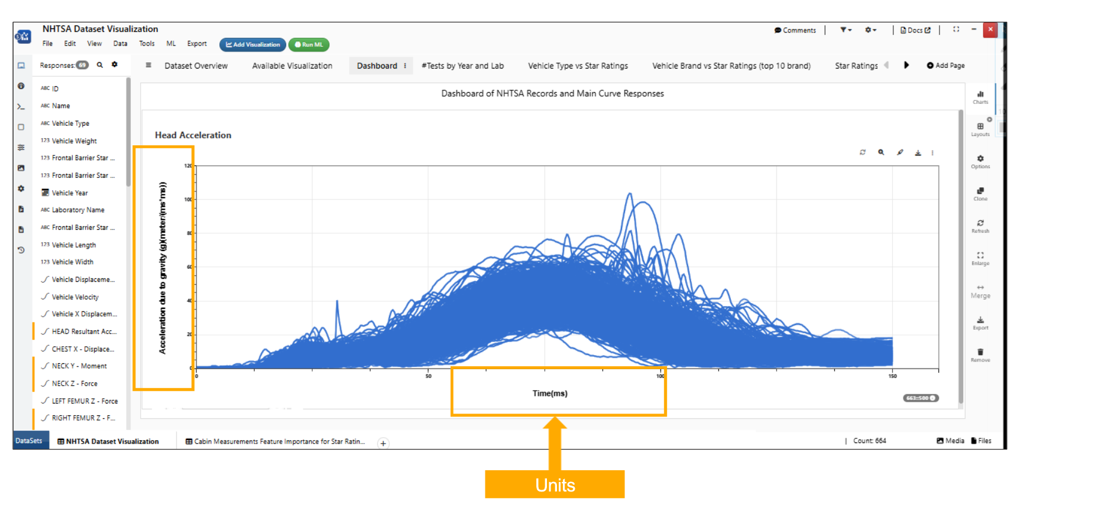Switch to Available Visualization tab

(292, 66)
